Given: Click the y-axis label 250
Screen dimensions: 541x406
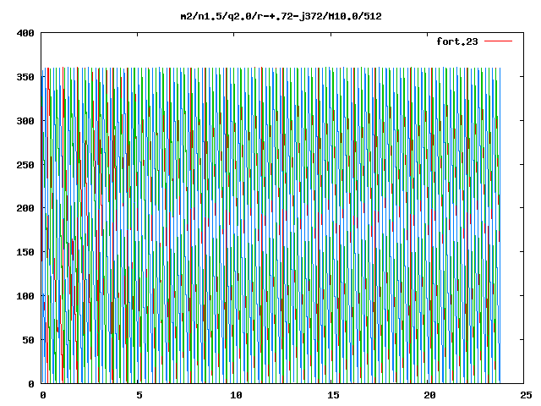Looking at the screenshot, I should pyautogui.click(x=25, y=165).
